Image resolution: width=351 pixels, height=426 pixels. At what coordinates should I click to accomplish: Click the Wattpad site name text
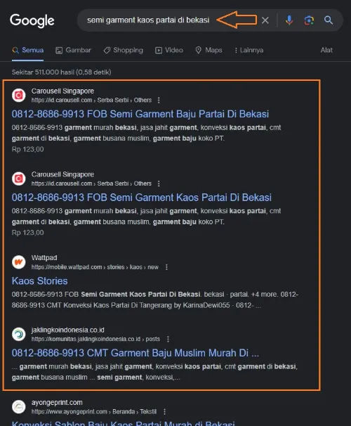(44, 257)
